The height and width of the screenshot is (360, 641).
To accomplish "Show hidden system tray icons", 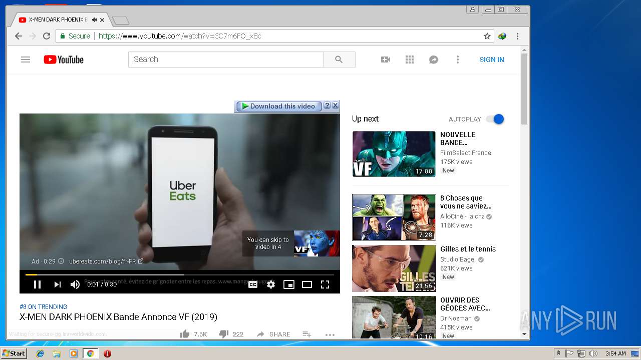I will click(558, 353).
